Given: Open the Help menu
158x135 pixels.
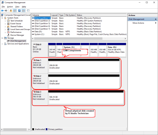Looking at the screenshot, I should point(24,7).
